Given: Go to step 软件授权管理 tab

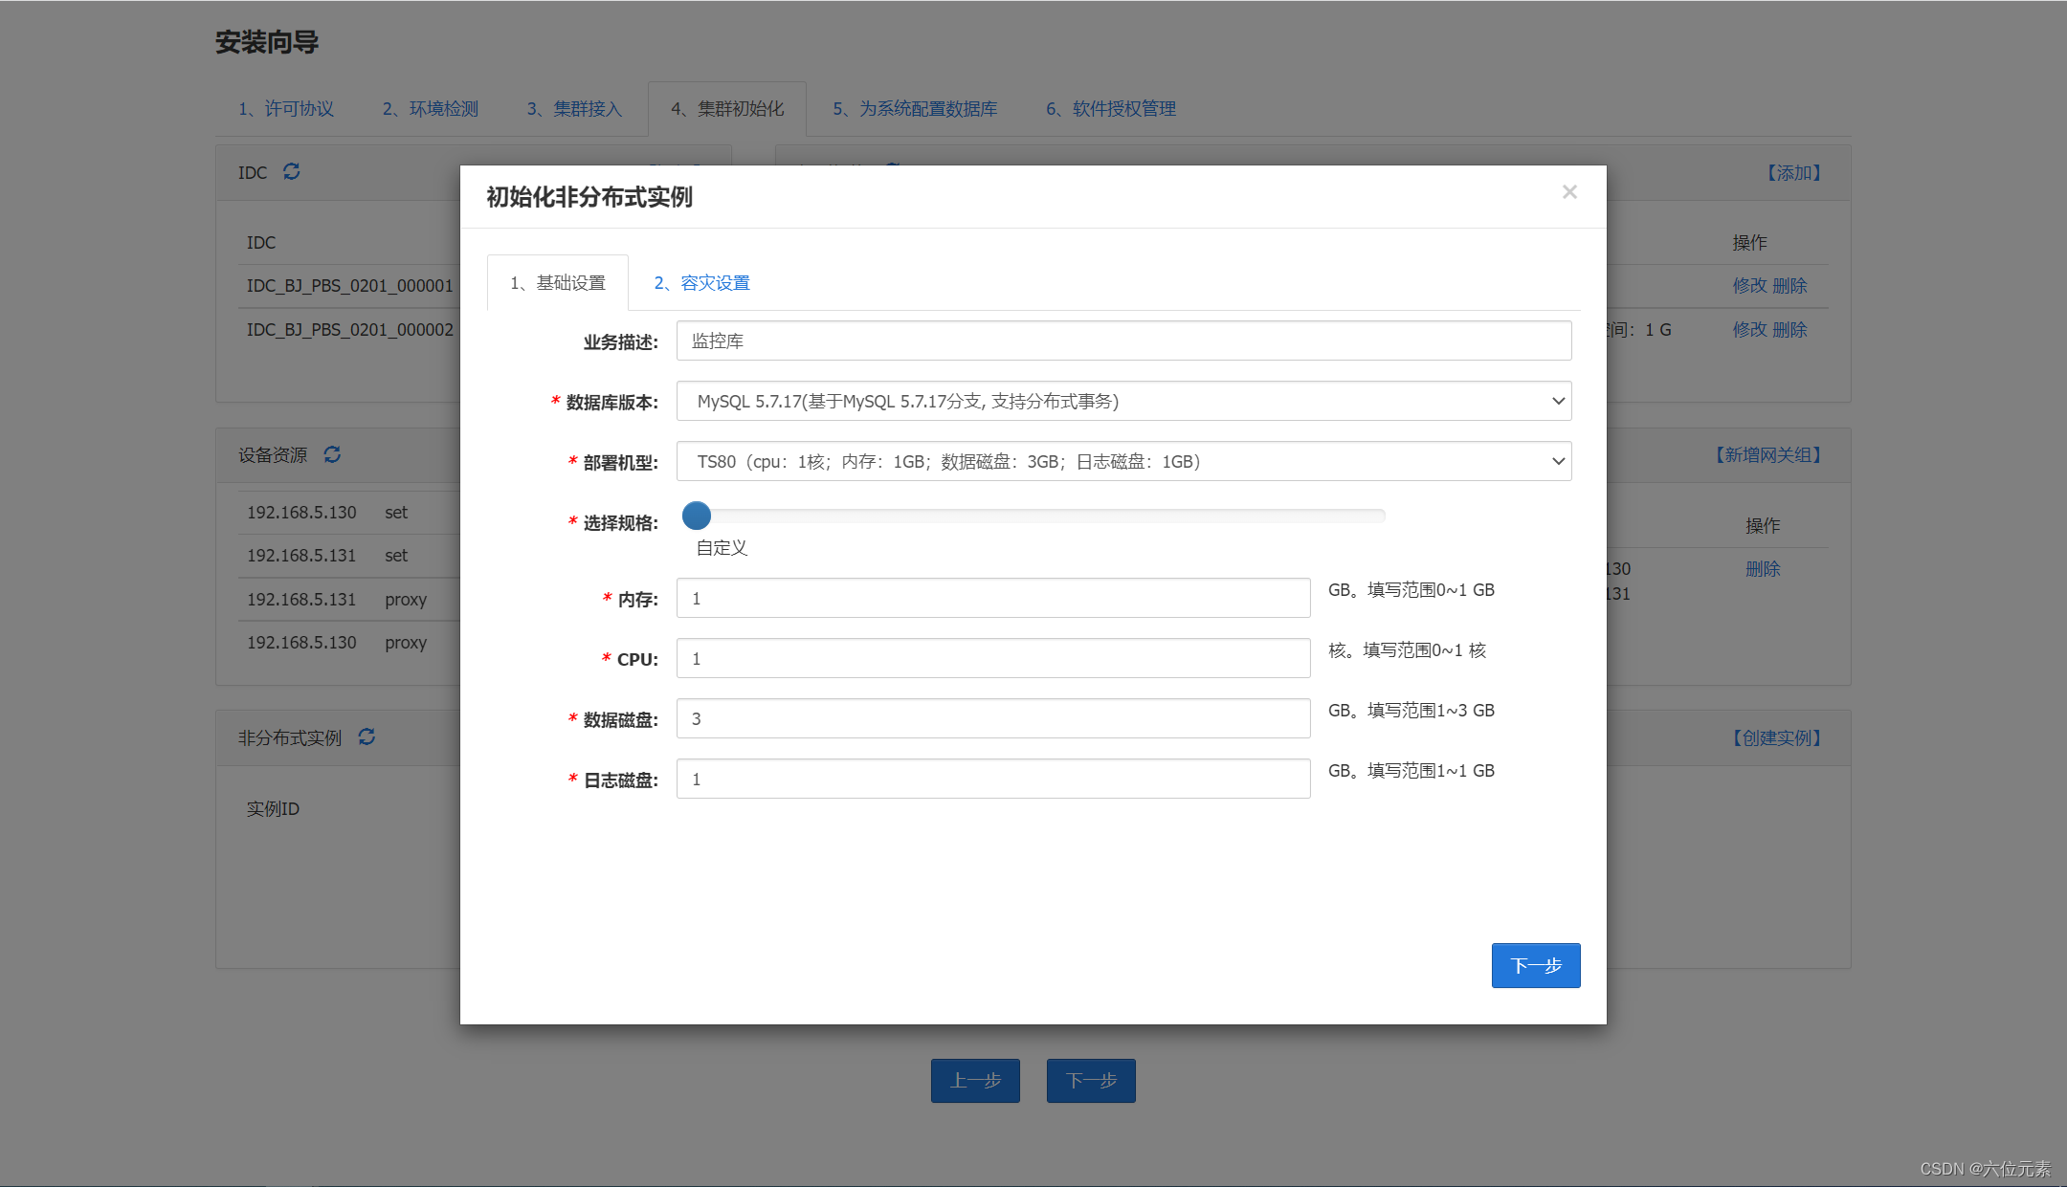Looking at the screenshot, I should coord(1110,109).
